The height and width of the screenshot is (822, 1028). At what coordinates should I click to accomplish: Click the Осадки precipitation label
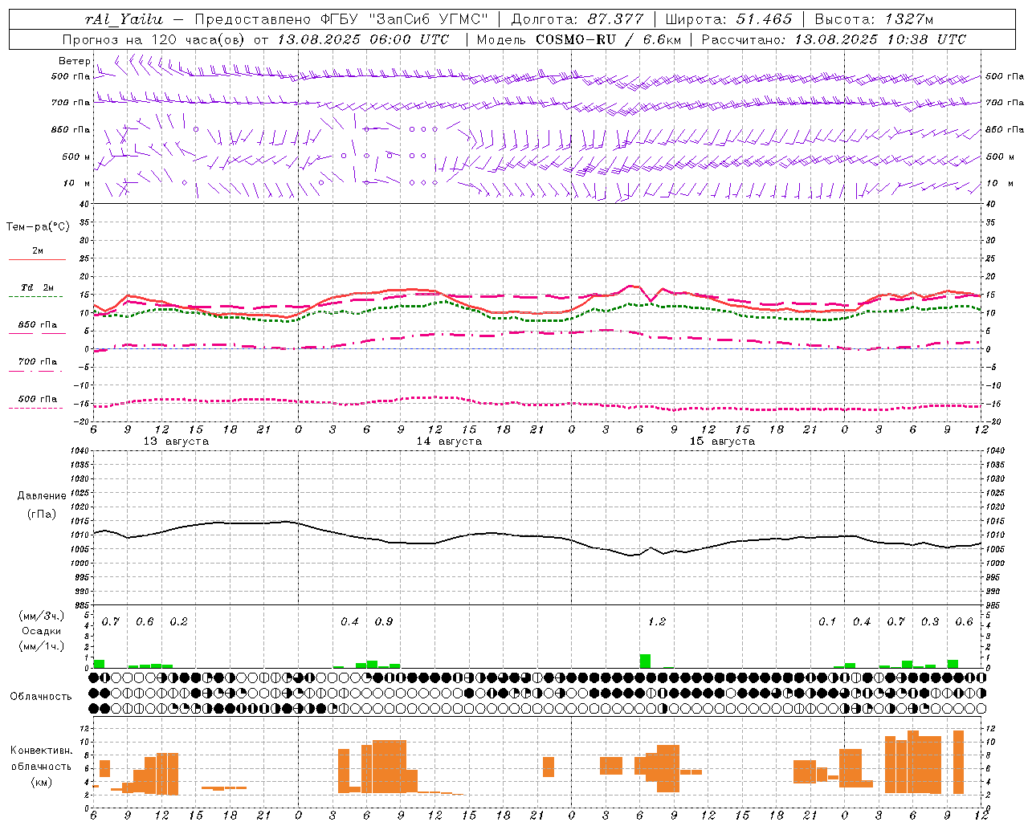click(41, 631)
